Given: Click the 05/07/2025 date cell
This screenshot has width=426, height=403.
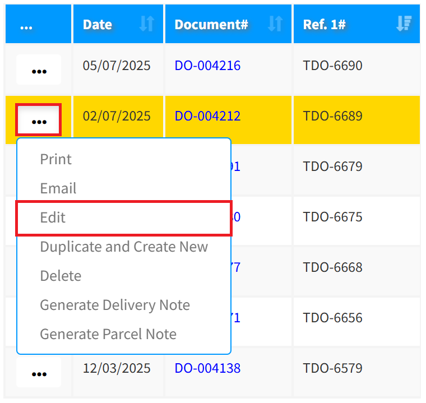Looking at the screenshot, I should [x=117, y=66].
